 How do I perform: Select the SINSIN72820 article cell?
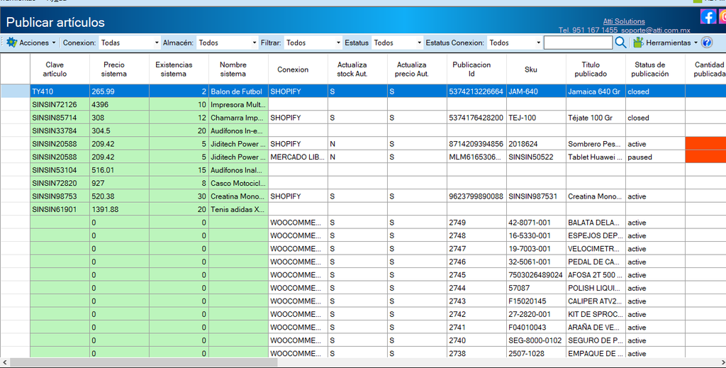click(x=60, y=183)
